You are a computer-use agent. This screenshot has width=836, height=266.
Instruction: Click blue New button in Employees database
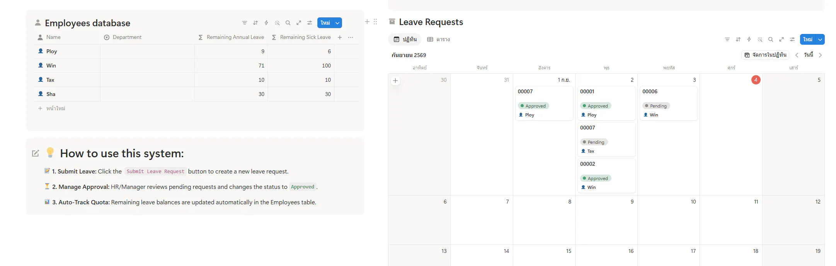tap(325, 23)
